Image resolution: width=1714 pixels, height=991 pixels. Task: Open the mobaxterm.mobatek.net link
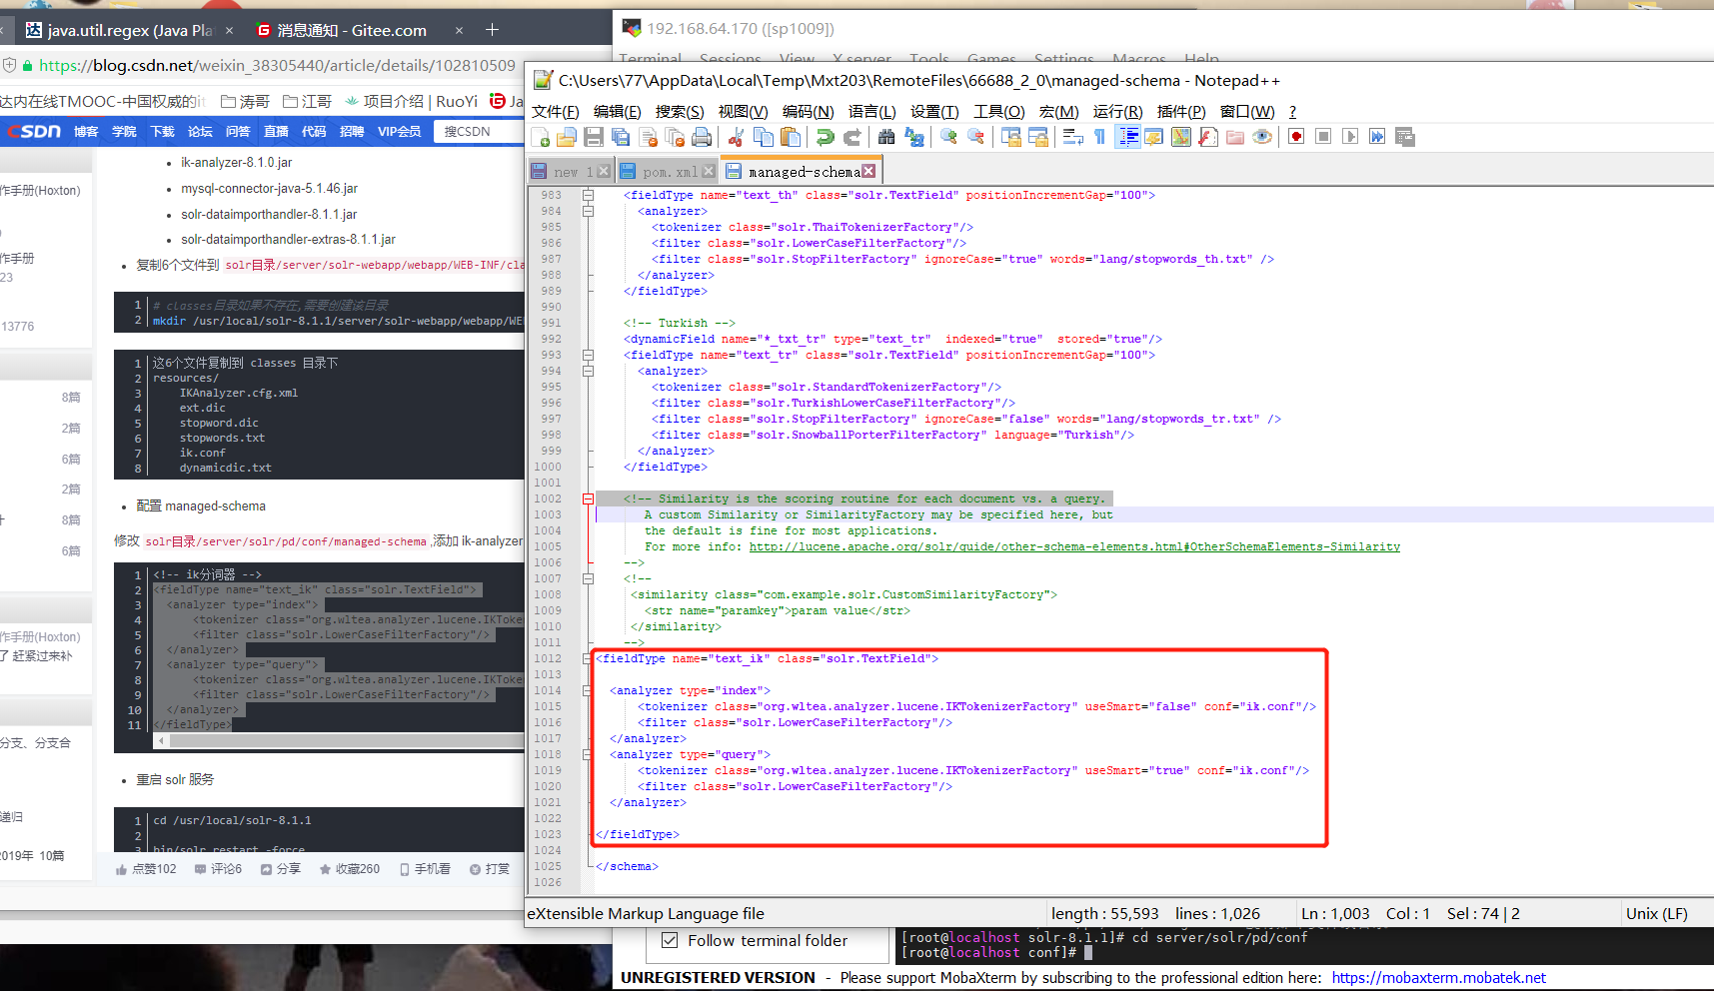(1438, 978)
